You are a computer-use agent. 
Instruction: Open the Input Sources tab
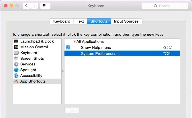click(x=126, y=21)
